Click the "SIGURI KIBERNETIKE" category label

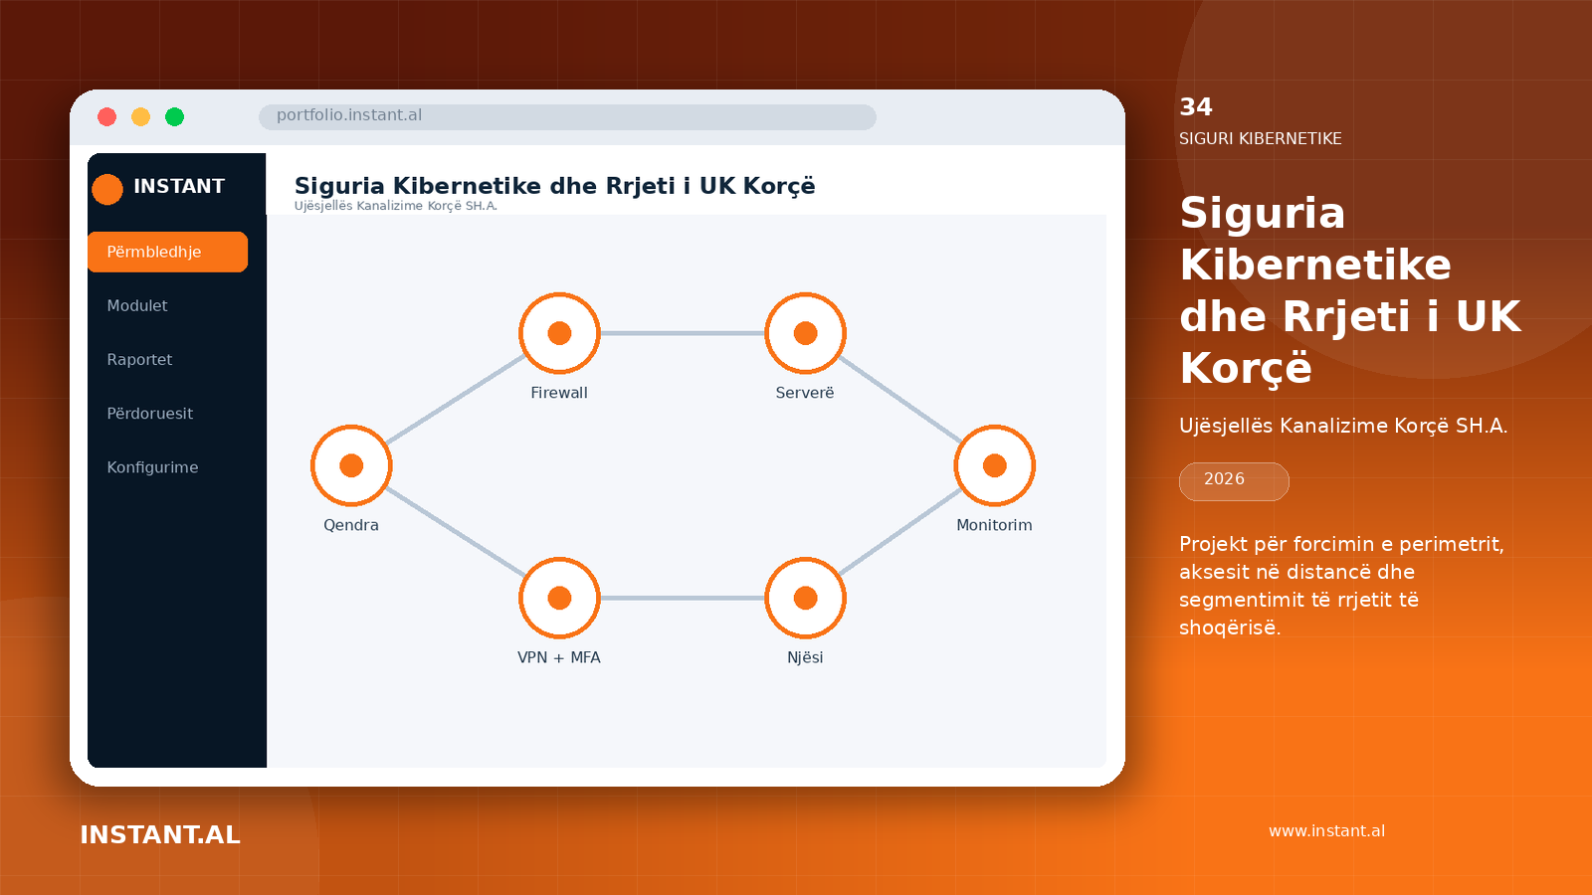pyautogui.click(x=1261, y=138)
